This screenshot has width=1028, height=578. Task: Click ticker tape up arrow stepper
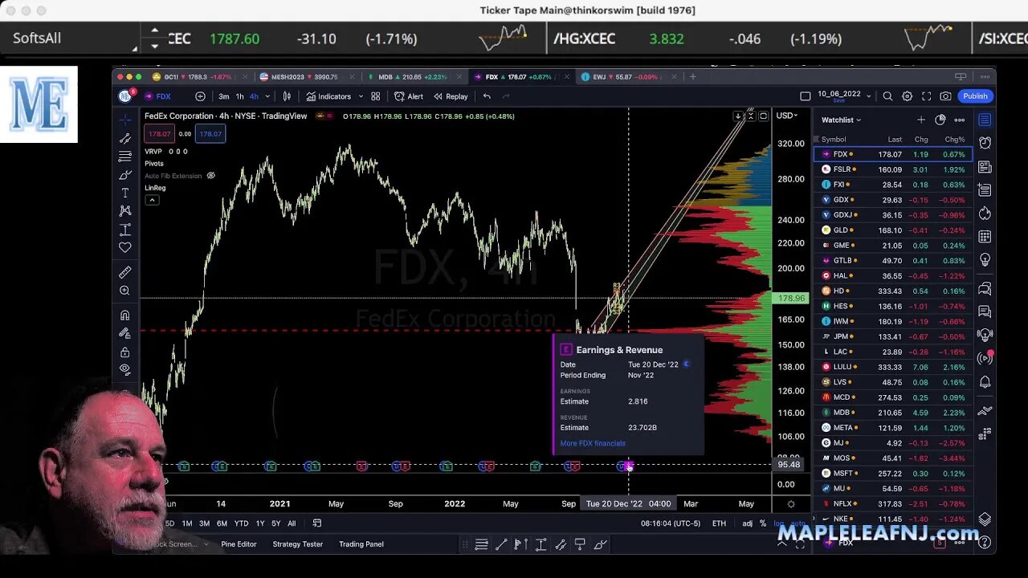click(x=154, y=31)
